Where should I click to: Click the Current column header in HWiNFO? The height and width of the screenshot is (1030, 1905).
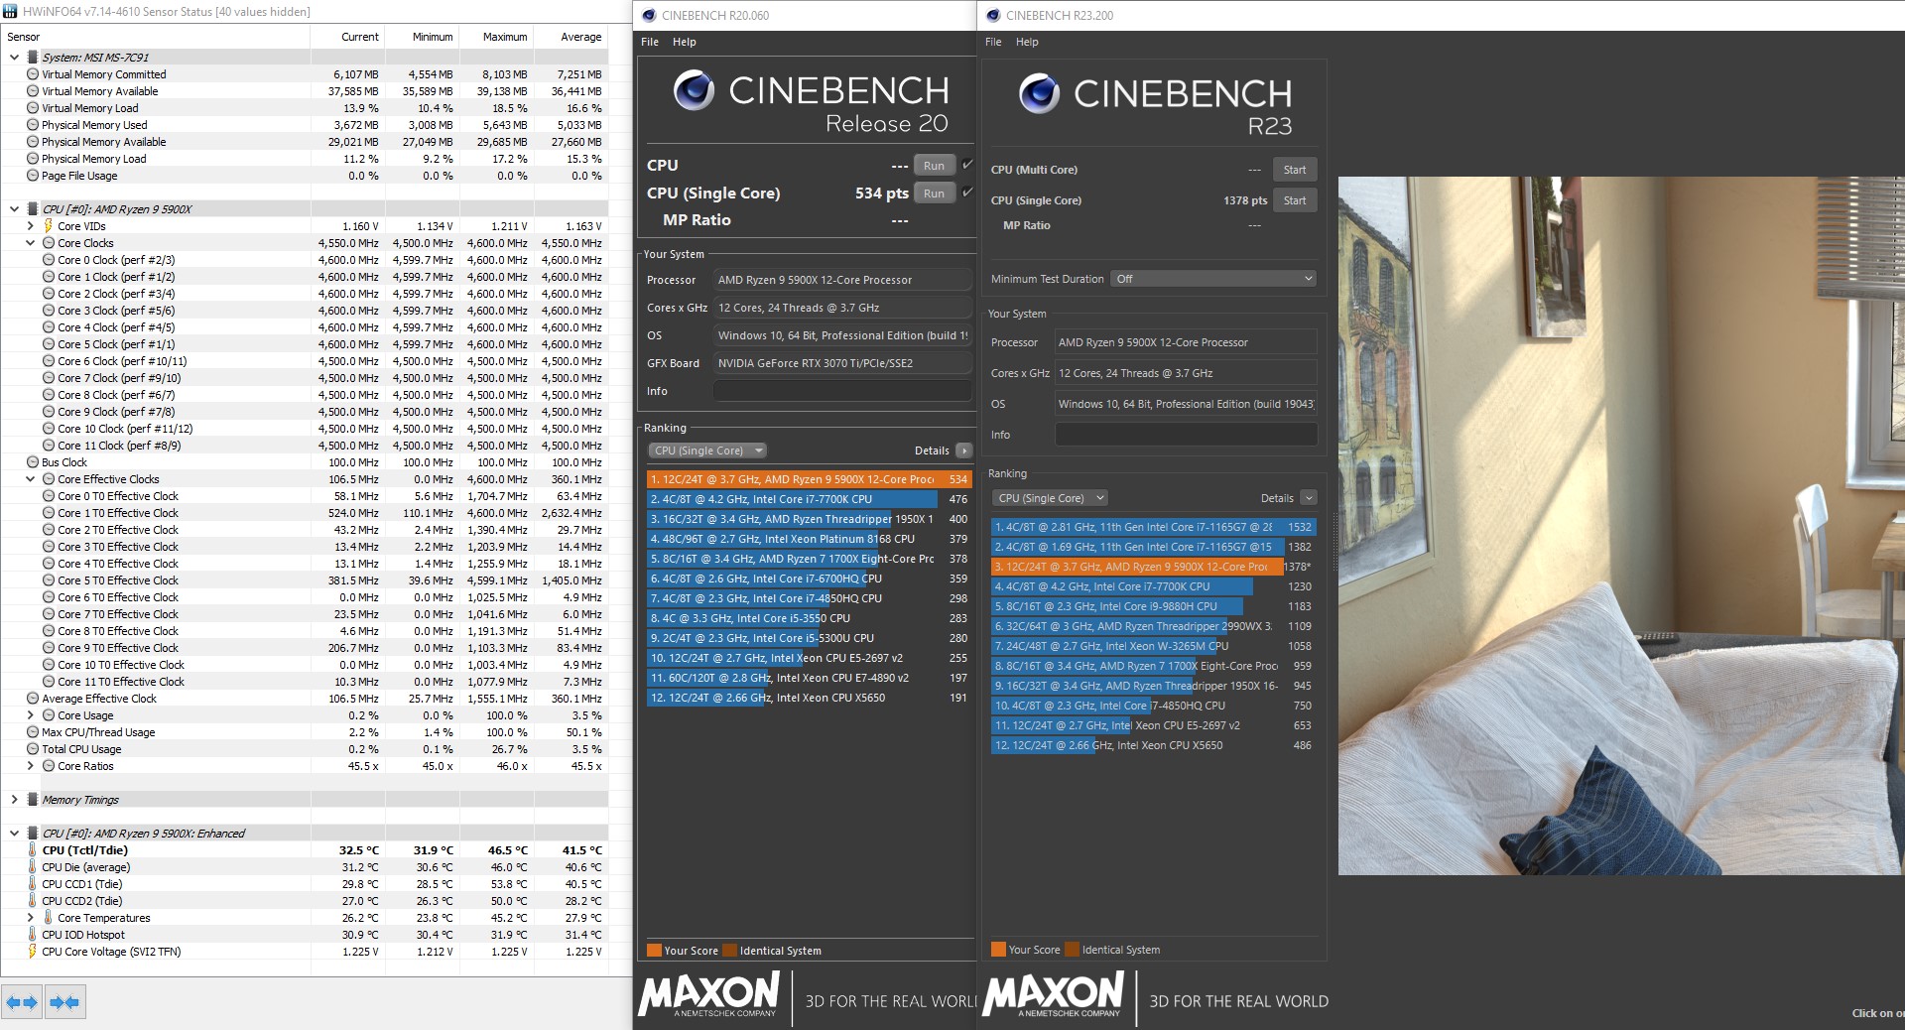pos(347,37)
